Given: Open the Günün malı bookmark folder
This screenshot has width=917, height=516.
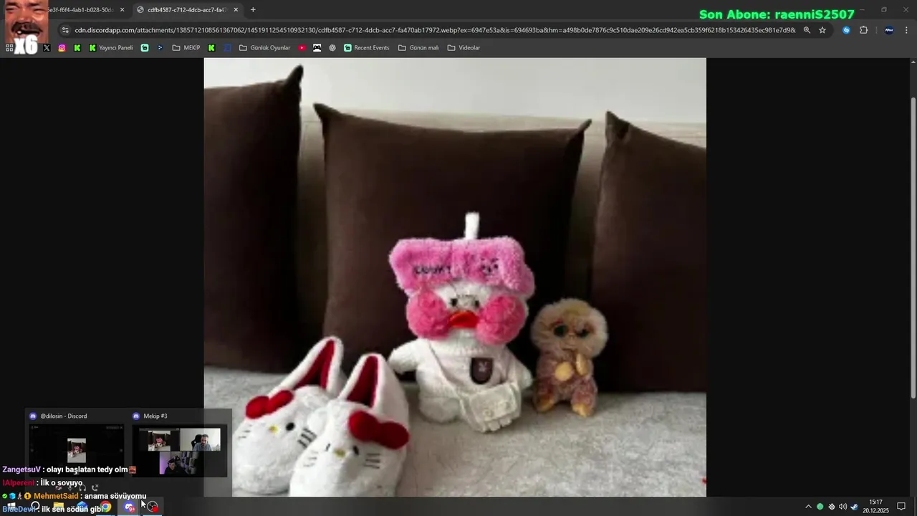Looking at the screenshot, I should [x=418, y=48].
